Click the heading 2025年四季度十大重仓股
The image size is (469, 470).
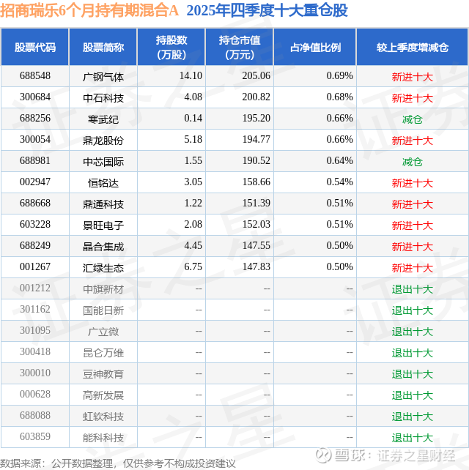pyautogui.click(x=267, y=10)
